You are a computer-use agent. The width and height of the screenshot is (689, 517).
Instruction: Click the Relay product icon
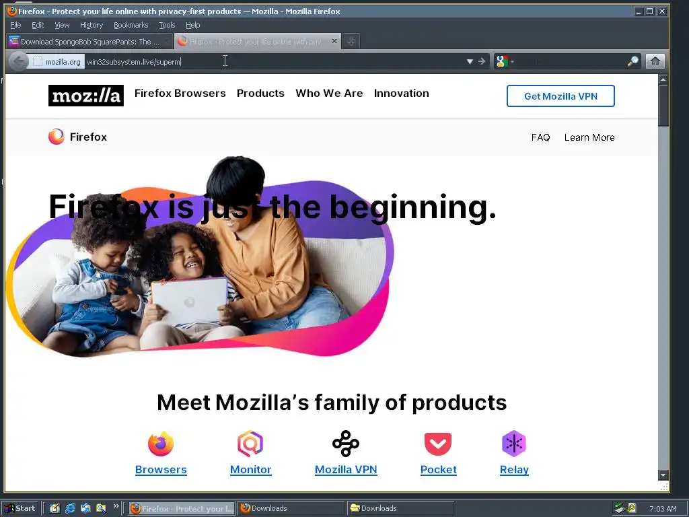coord(514,444)
